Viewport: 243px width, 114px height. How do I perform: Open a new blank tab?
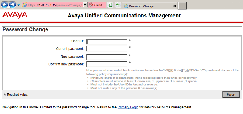click(182, 6)
